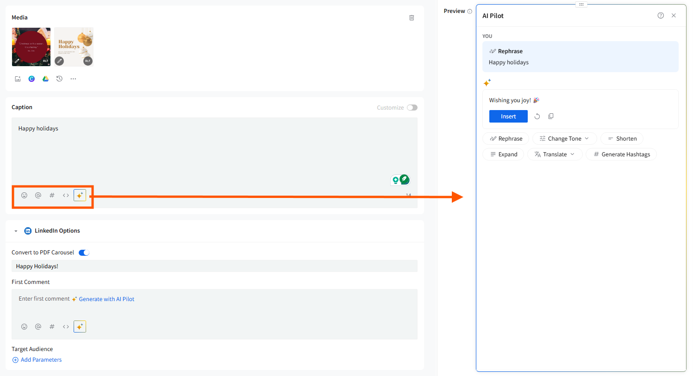
Task: Generate Hashtags with AI Pilot
Action: [x=621, y=154]
